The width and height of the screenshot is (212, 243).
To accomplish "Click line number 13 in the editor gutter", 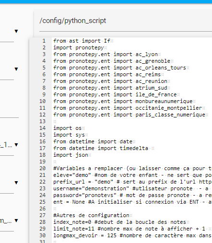I will pos(43,121).
